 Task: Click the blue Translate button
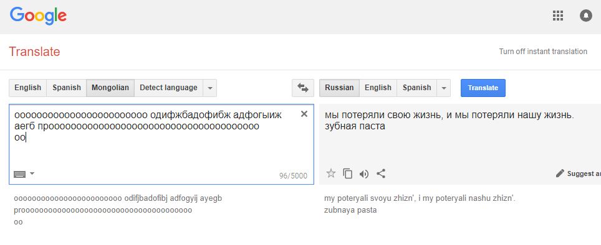click(483, 88)
